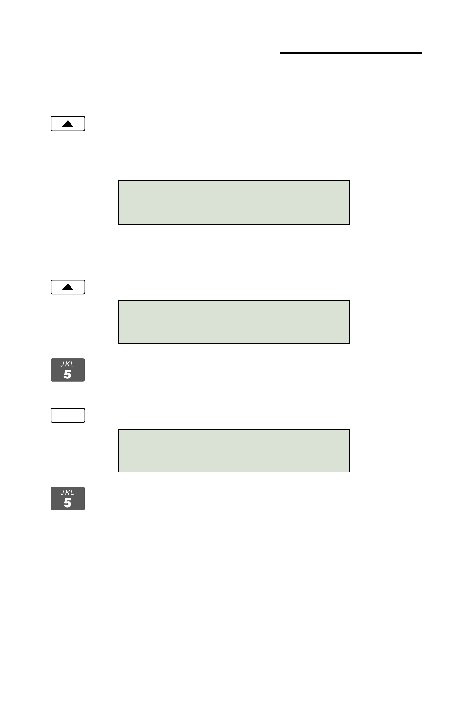Click the black triangle inside the first arrow key
The width and height of the screenshot is (464, 718).
(68, 124)
